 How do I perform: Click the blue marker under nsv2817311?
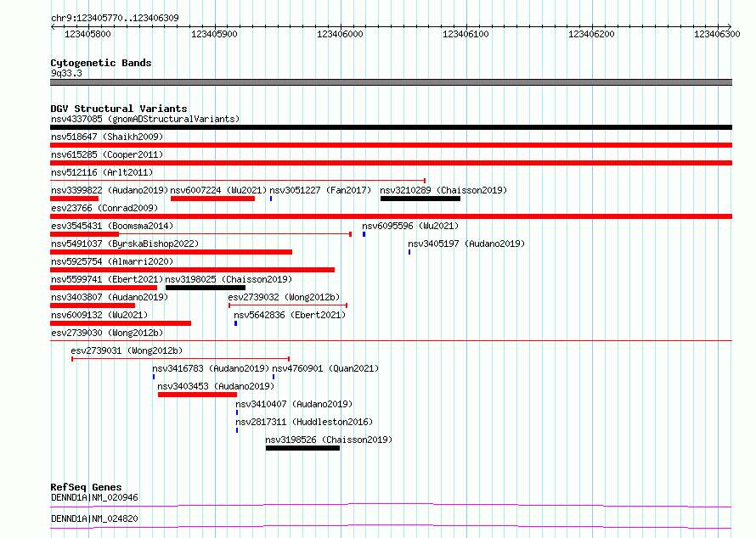237,430
